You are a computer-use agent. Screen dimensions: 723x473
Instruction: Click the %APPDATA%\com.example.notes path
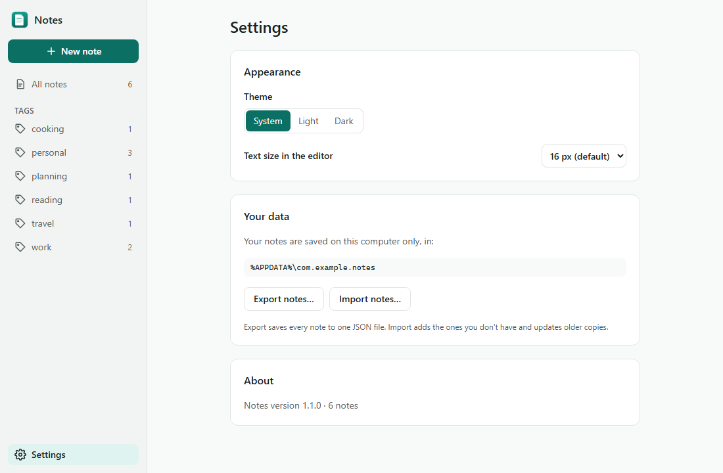435,267
